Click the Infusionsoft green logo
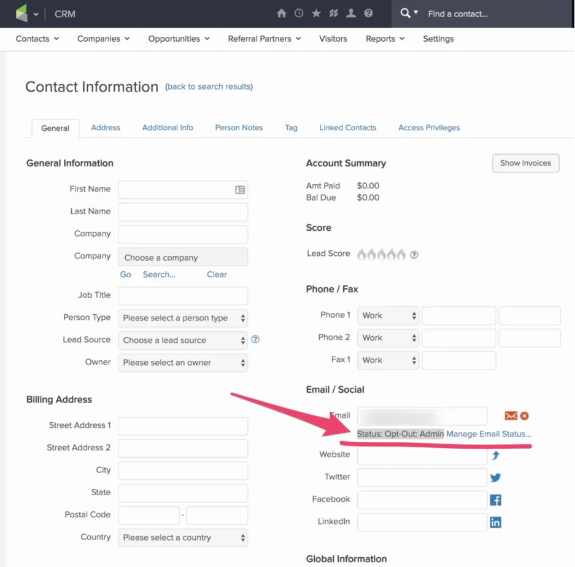 click(x=21, y=13)
